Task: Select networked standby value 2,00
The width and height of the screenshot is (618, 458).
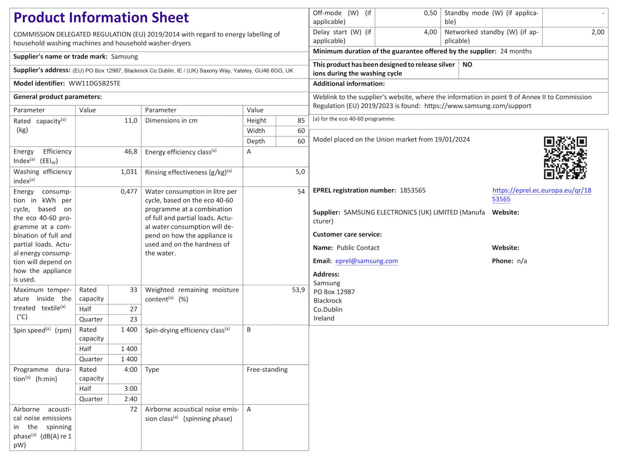Action: pyautogui.click(x=598, y=32)
